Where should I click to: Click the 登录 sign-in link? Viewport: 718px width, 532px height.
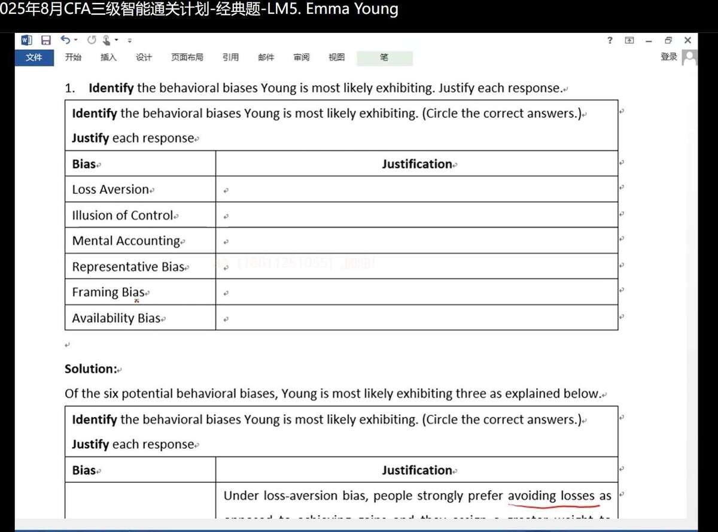[669, 57]
